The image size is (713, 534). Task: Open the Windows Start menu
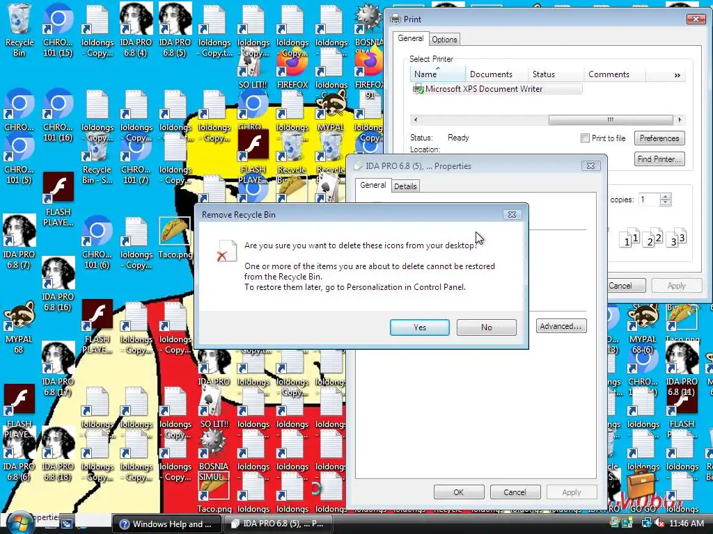point(20,522)
